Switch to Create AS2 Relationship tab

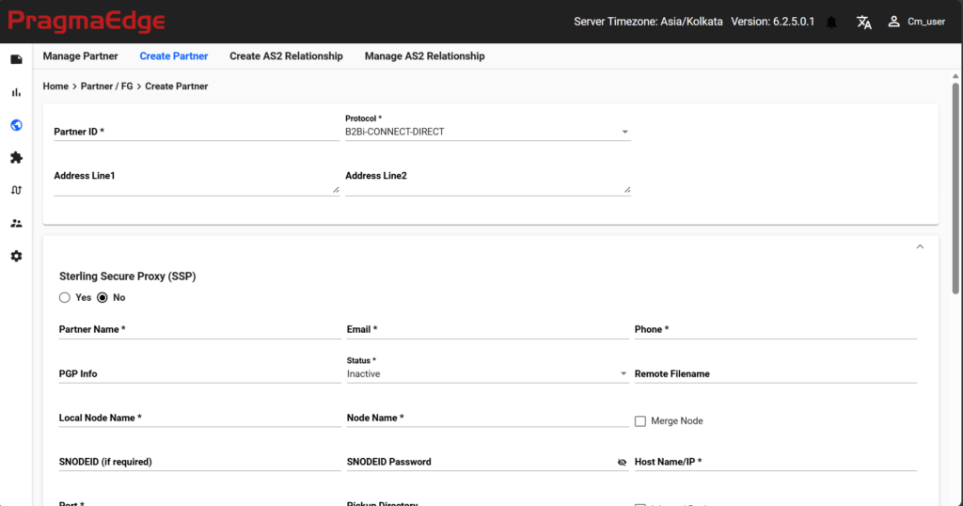pos(286,55)
